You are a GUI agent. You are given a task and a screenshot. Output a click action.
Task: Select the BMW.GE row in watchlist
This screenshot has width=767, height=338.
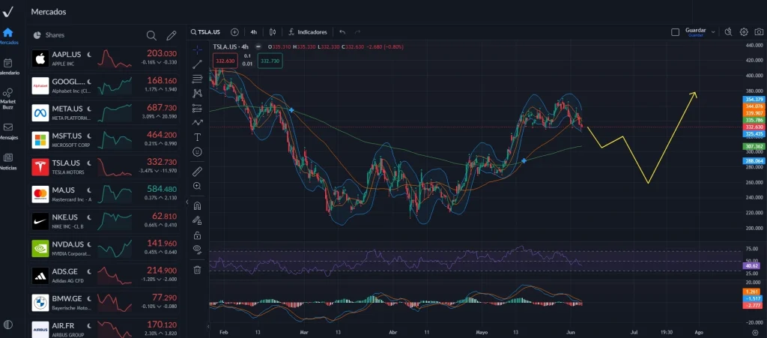point(105,303)
